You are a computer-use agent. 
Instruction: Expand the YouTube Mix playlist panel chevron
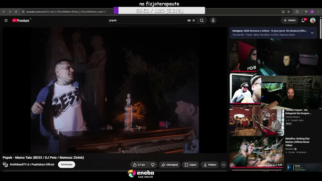click(x=312, y=33)
